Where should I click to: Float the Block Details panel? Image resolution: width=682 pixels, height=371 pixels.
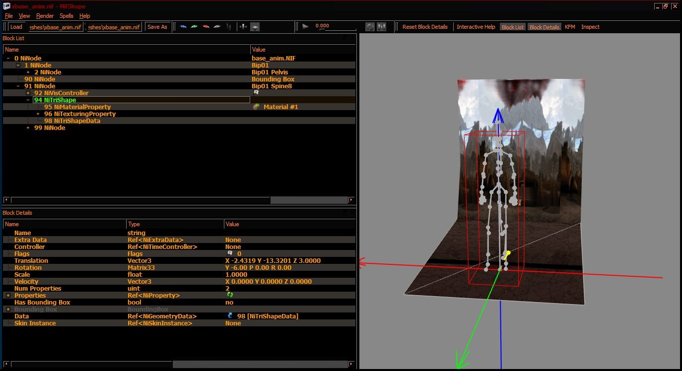click(346, 213)
